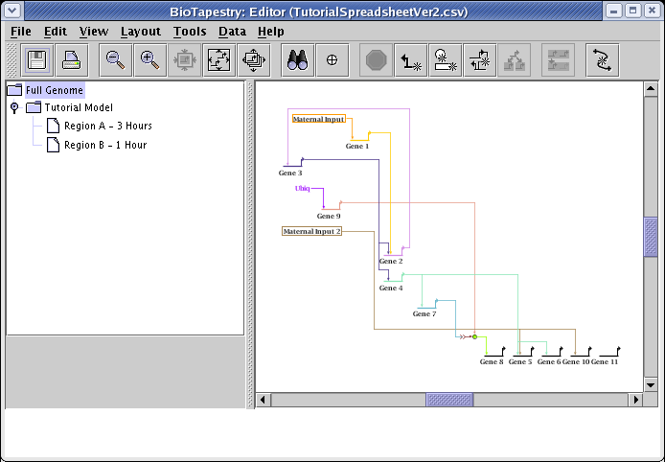
Task: Select Full Genome in model tree
Action: click(x=54, y=90)
